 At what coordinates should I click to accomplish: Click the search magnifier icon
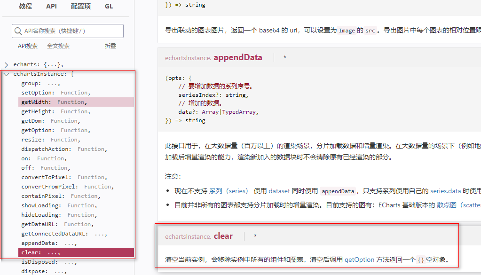coord(18,31)
